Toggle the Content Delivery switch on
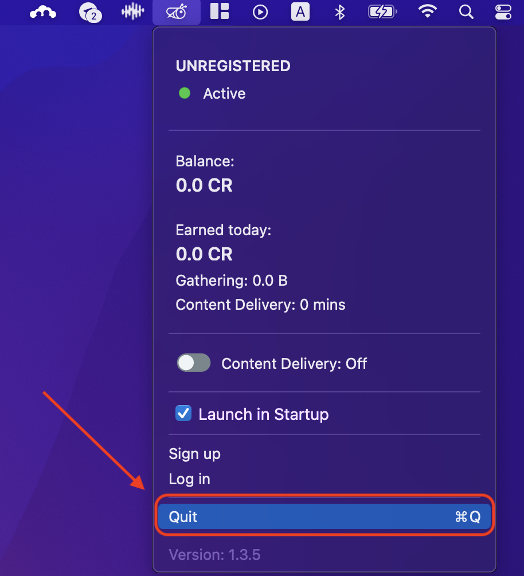Image resolution: width=524 pixels, height=576 pixels. (194, 363)
